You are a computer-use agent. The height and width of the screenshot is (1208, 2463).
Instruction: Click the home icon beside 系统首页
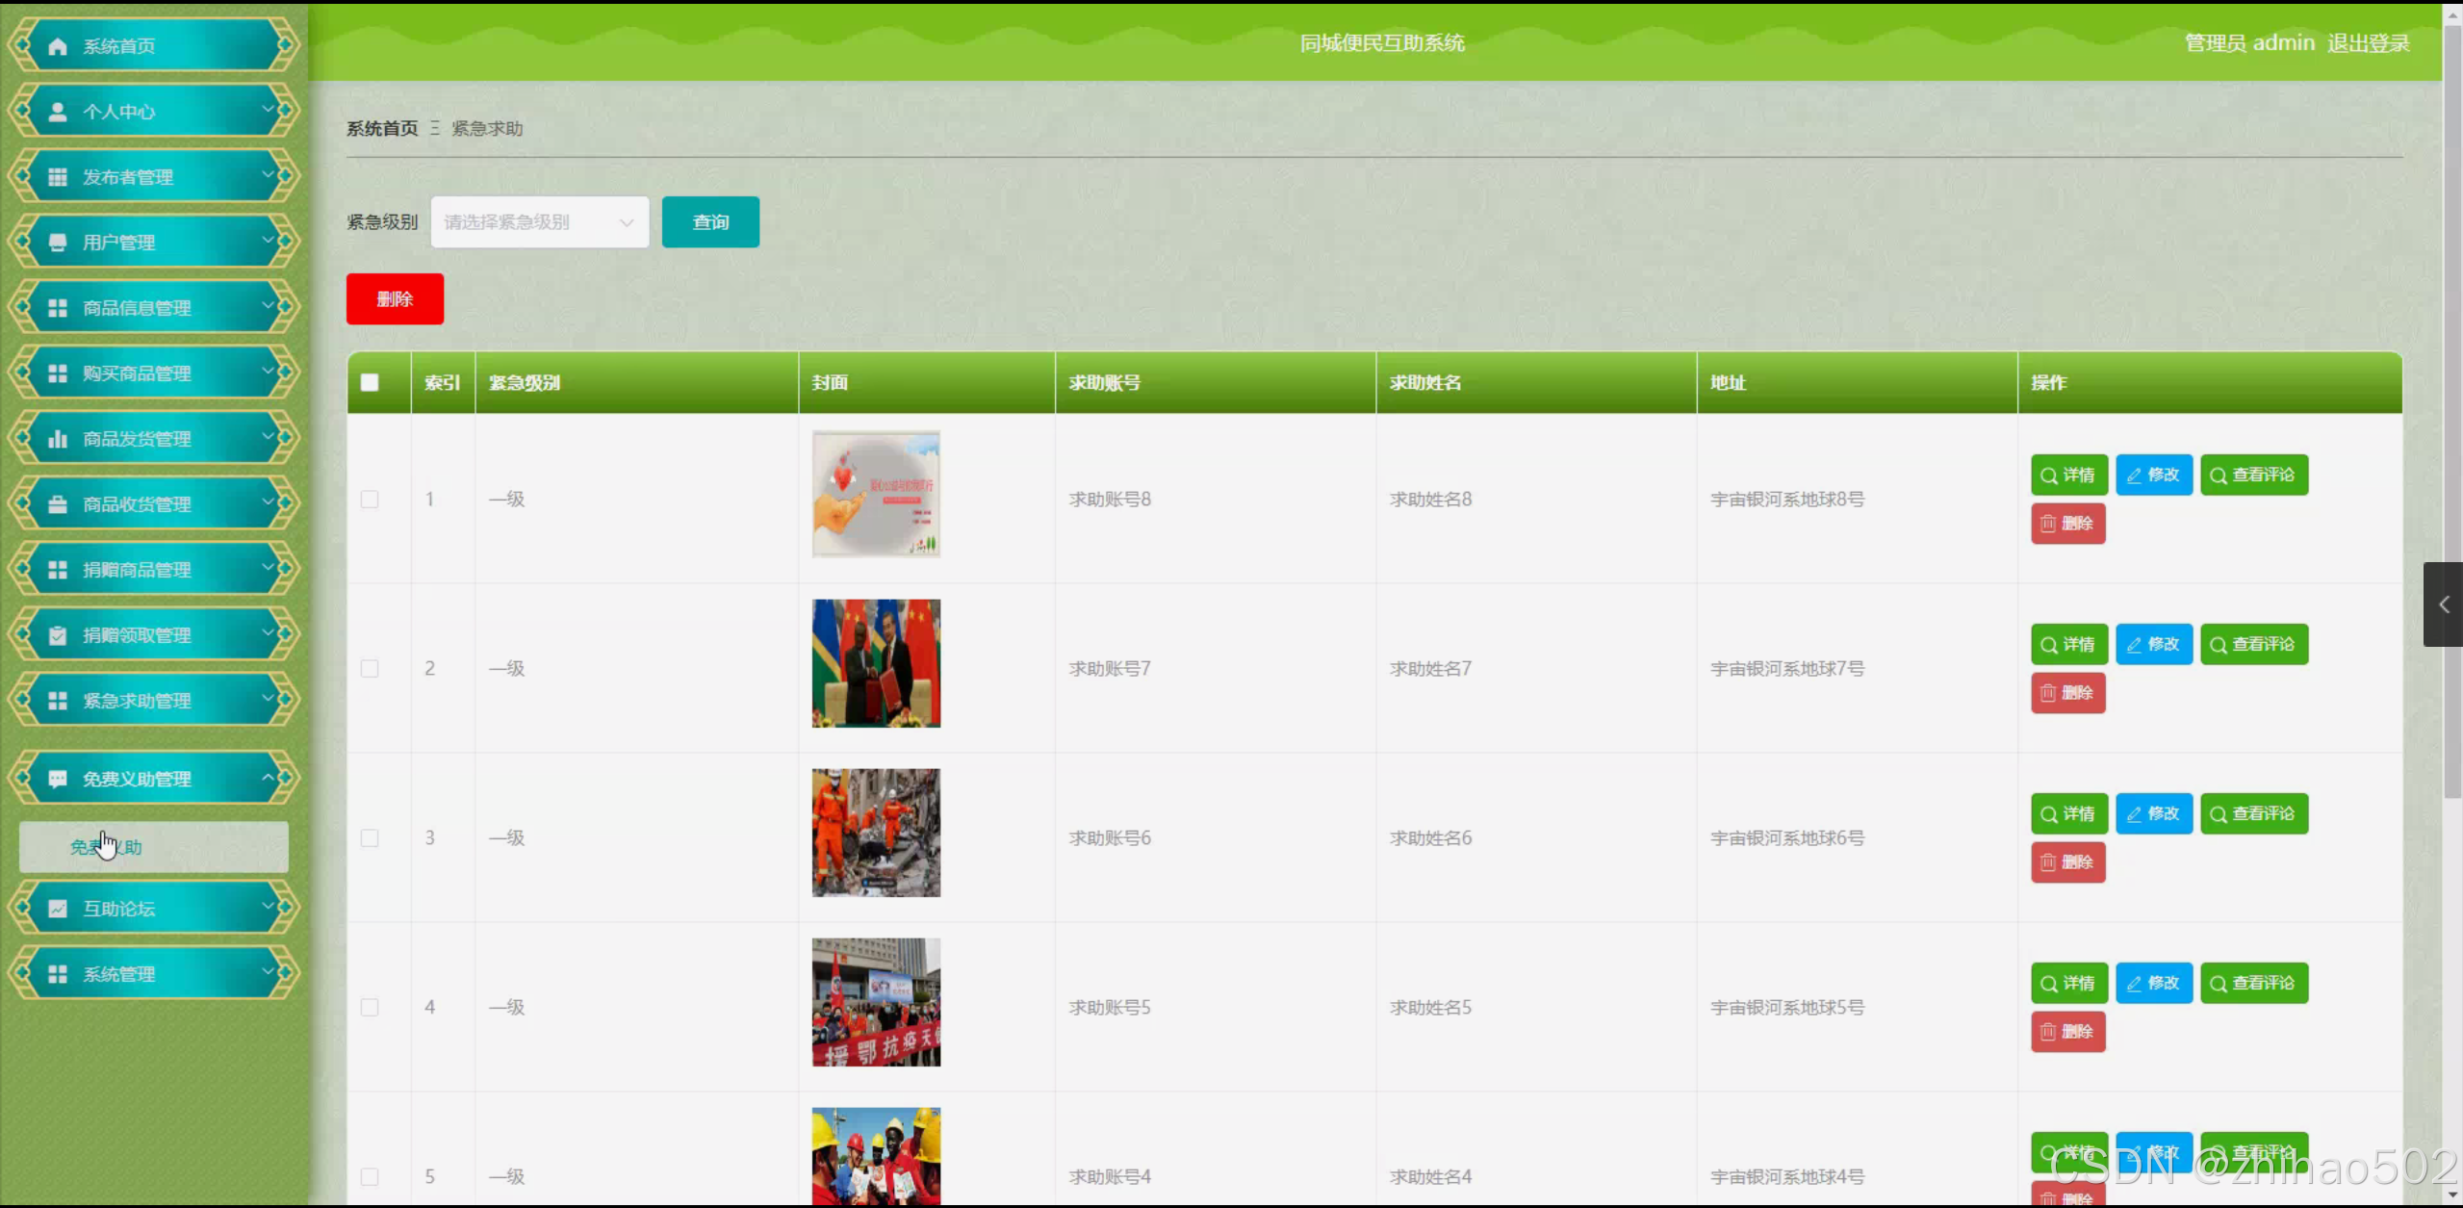click(x=58, y=46)
